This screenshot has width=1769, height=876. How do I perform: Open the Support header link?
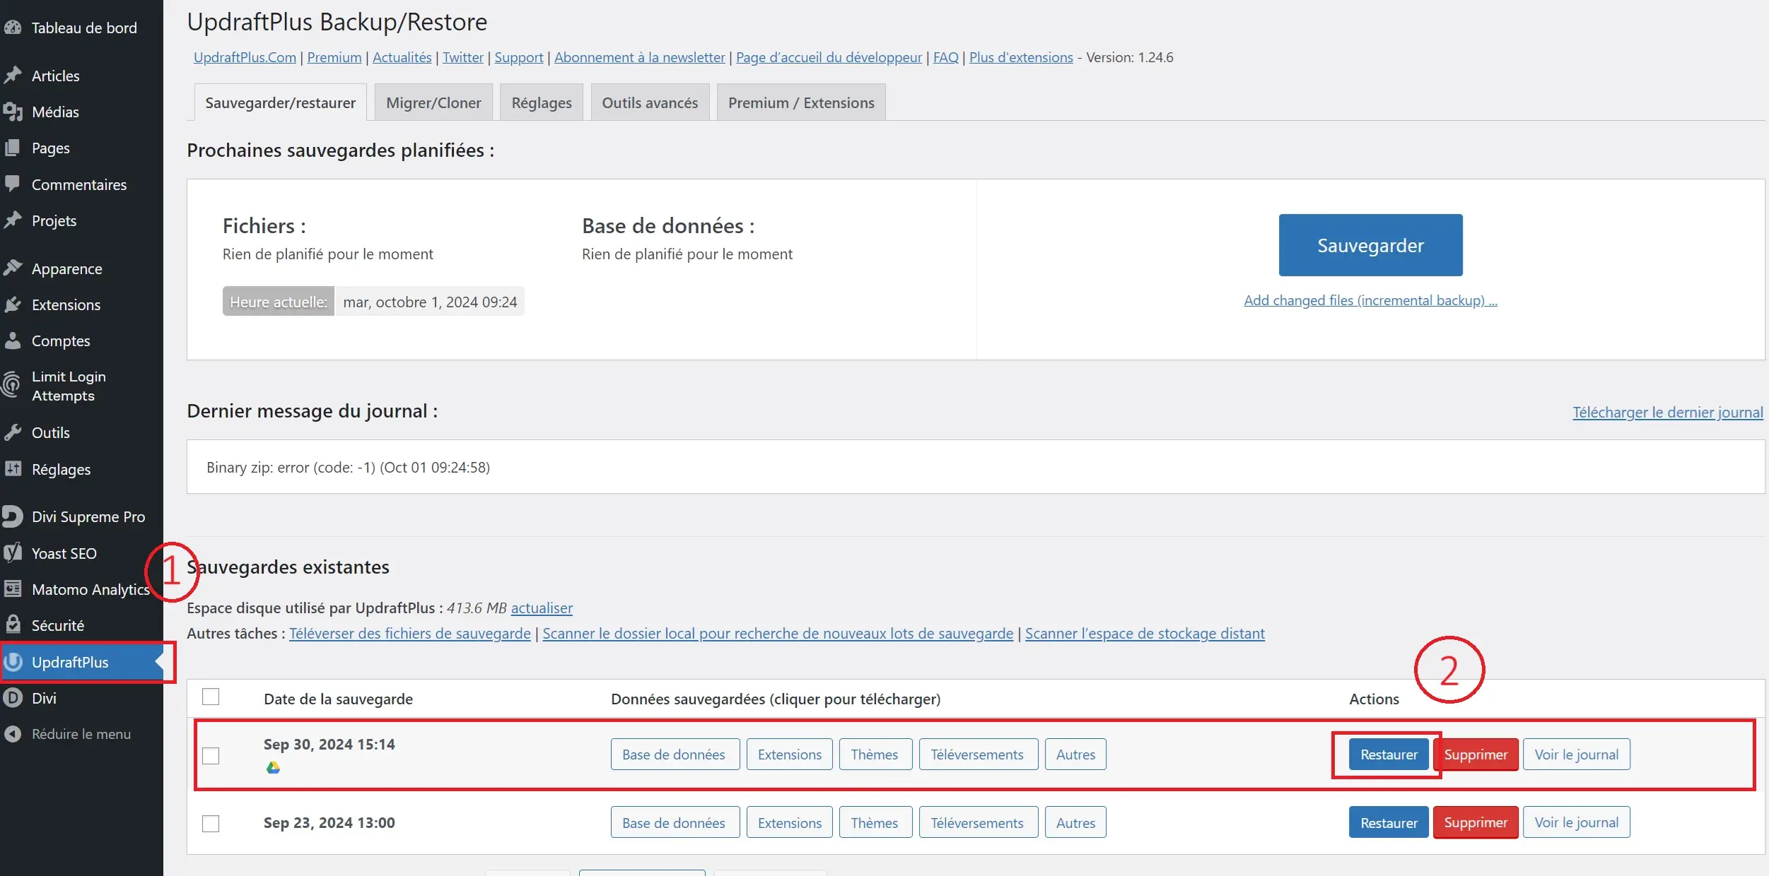518,57
